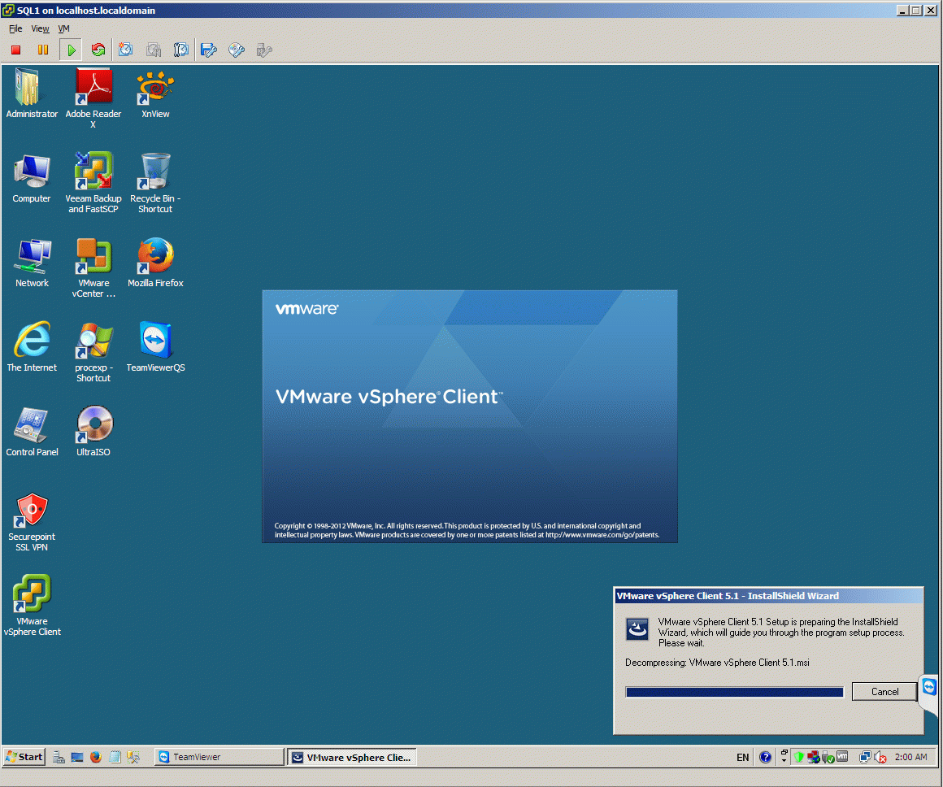Click the network connections tray icon
The width and height of the screenshot is (943, 787).
tap(865, 757)
